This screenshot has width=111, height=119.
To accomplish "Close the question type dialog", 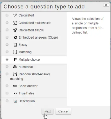I will click(106, 5).
